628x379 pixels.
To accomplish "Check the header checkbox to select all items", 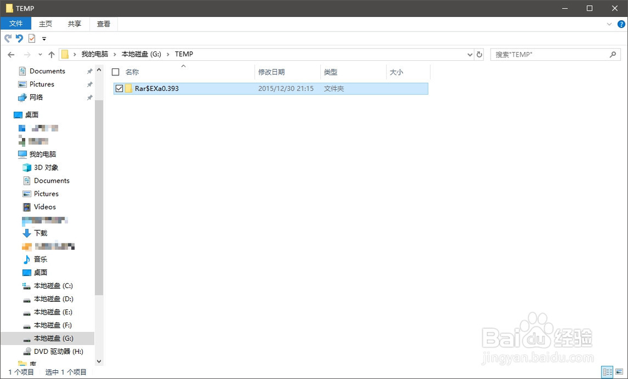I will (116, 72).
